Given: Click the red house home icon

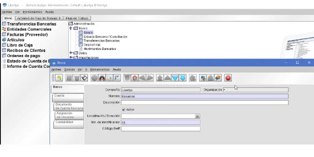Looking at the screenshot, I should click(135, 78).
